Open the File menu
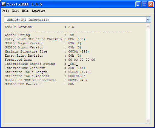 6,11
